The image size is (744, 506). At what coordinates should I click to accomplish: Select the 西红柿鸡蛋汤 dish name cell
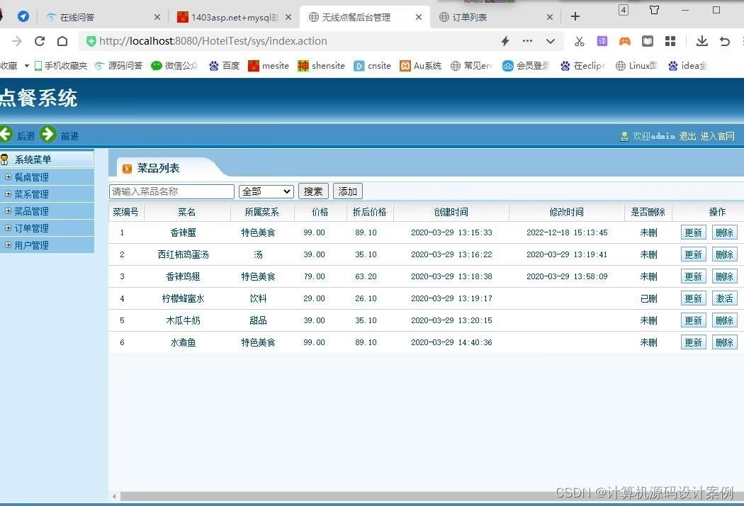coord(183,254)
